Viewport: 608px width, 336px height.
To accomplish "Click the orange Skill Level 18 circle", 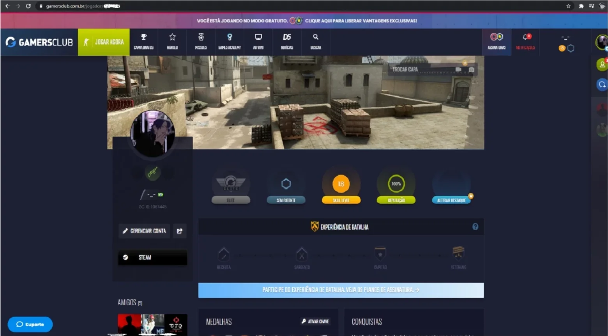I will (341, 184).
